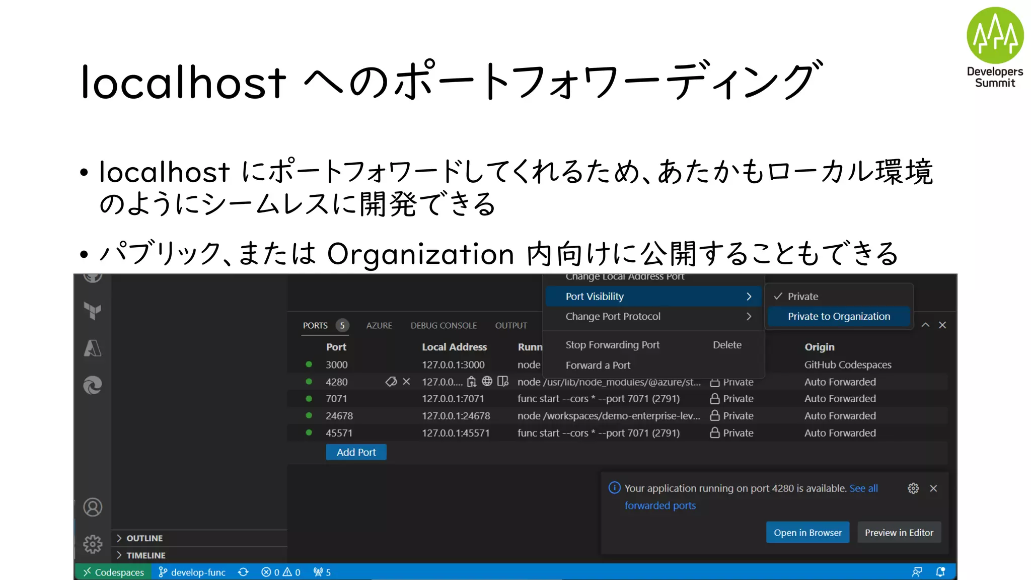The width and height of the screenshot is (1031, 580).
Task: Close the bottom panel
Action: point(942,325)
